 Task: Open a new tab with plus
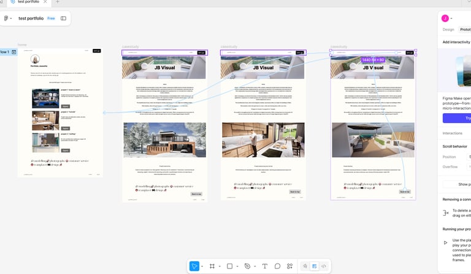[x=58, y=2]
